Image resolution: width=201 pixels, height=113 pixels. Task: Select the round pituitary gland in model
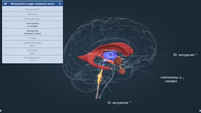coord(122,72)
